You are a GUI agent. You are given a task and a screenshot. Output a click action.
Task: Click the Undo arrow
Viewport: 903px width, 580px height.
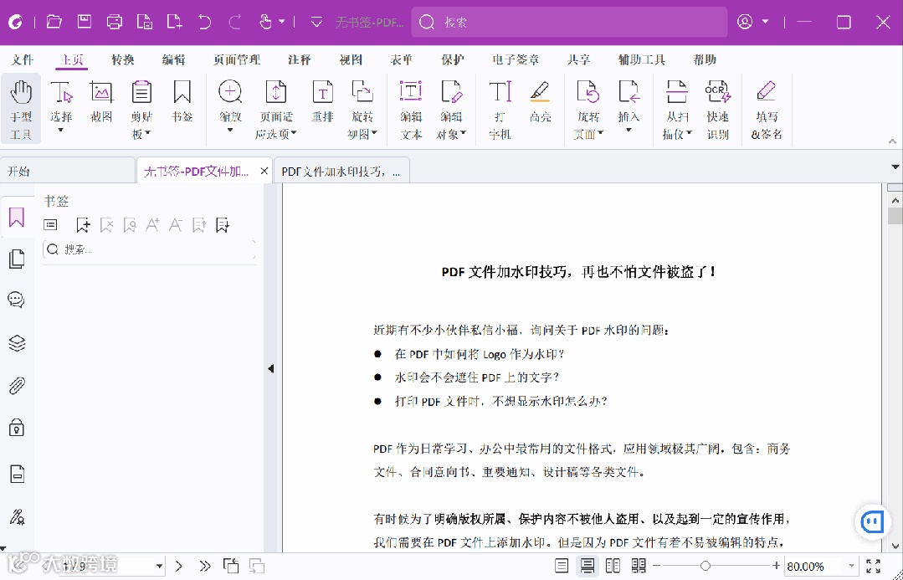(204, 22)
